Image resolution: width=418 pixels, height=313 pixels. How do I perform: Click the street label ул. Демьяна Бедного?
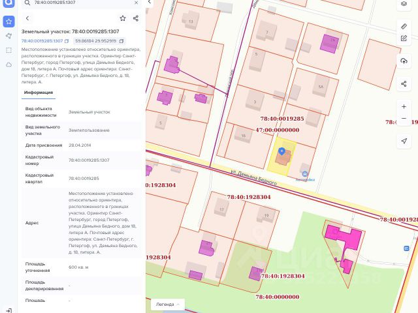[x=253, y=177]
